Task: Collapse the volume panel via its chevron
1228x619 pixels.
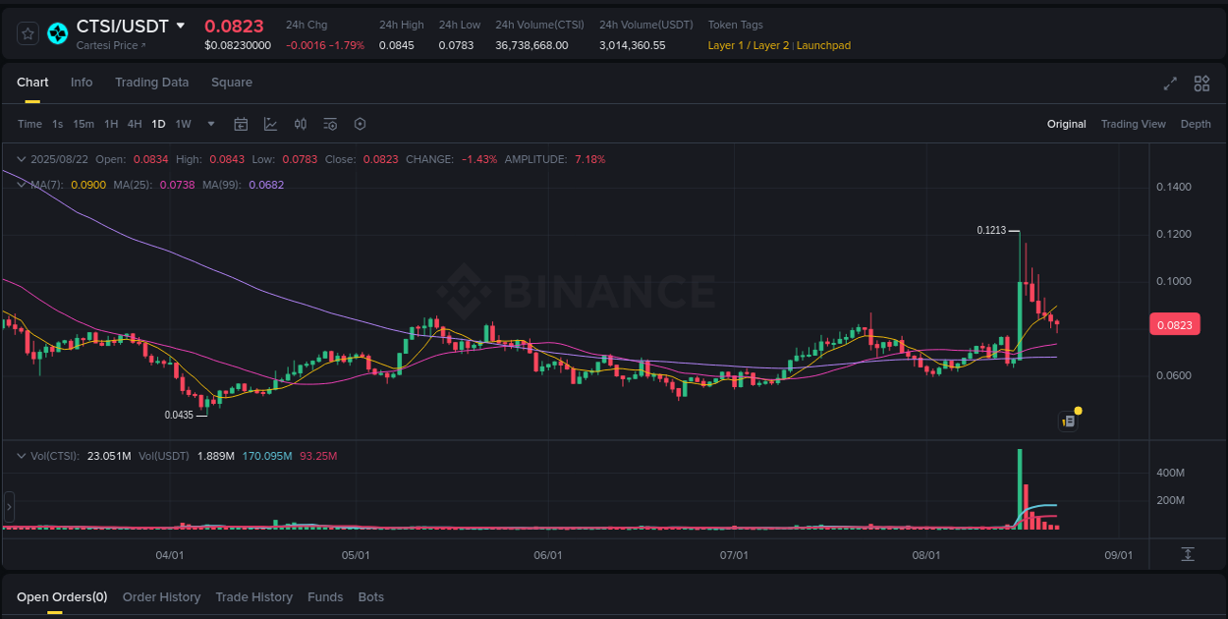Action: 22,455
